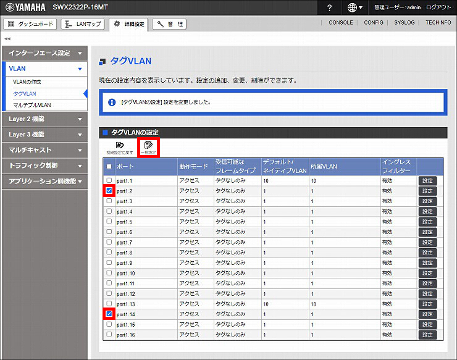
Task: Expand the アプリケーション層機能 menu
Action: tap(44, 182)
